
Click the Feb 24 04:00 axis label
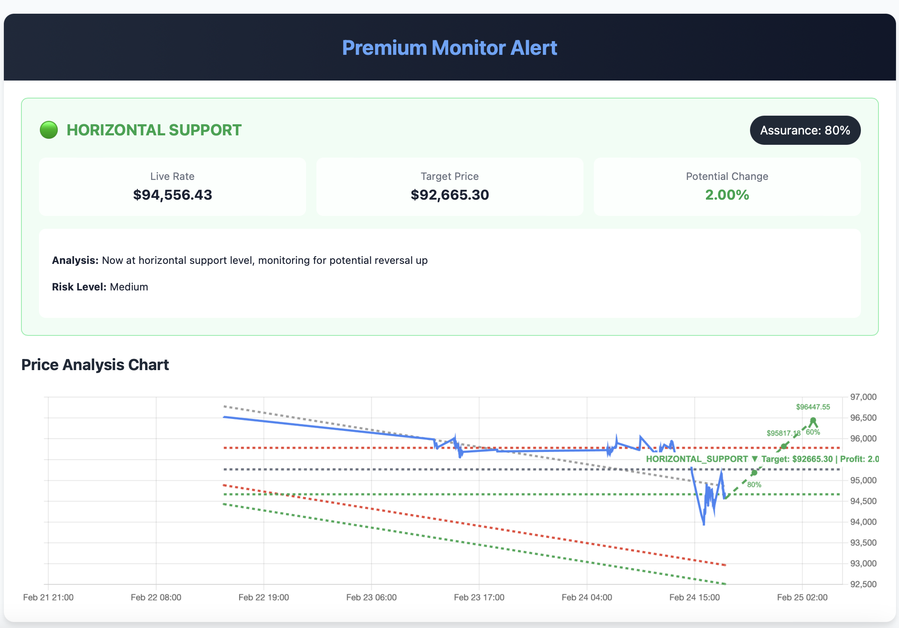[587, 597]
